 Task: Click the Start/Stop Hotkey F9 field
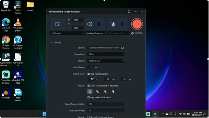[106, 110]
